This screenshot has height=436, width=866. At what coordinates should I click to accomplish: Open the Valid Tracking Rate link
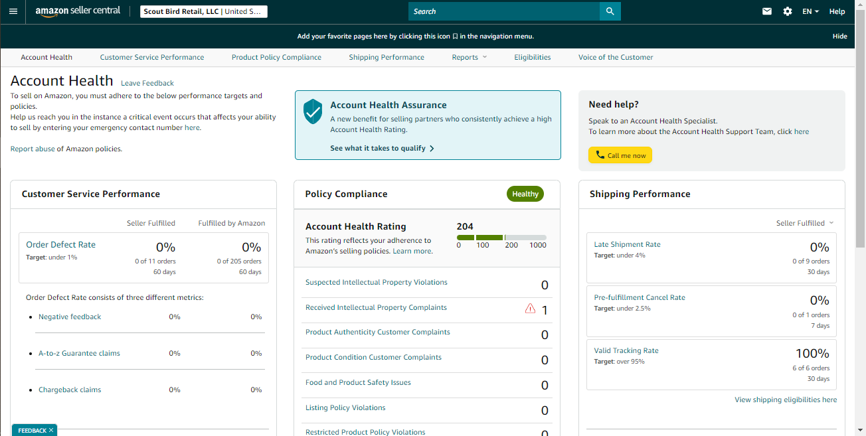click(x=626, y=350)
